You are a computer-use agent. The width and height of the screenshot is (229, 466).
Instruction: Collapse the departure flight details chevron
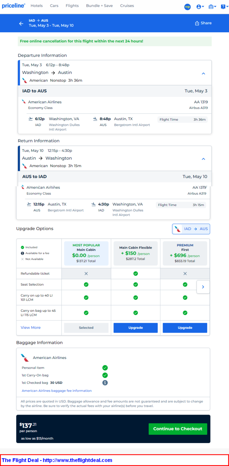click(x=203, y=73)
